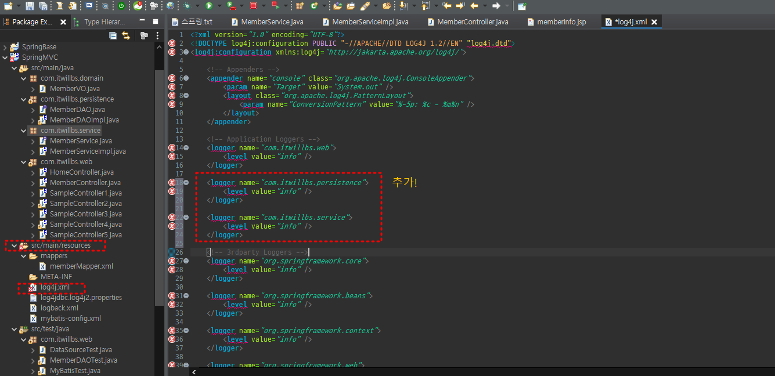
Task: Click the error marker on line 2
Action: [172, 44]
